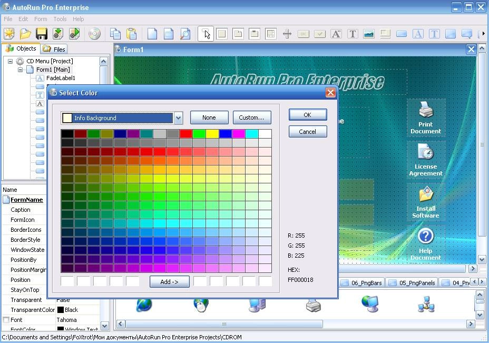Open the 05_PngPanels tab
489x343 pixels.
pos(412,283)
